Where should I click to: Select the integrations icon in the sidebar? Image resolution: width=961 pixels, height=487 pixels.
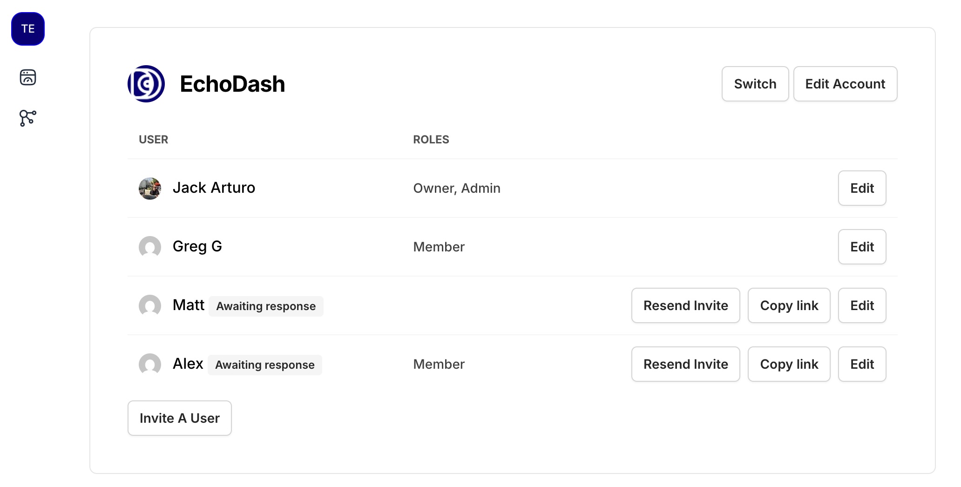click(27, 118)
